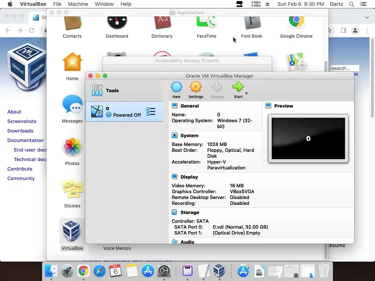
Task: Open the Help menu in menu bar
Action: pos(126,4)
